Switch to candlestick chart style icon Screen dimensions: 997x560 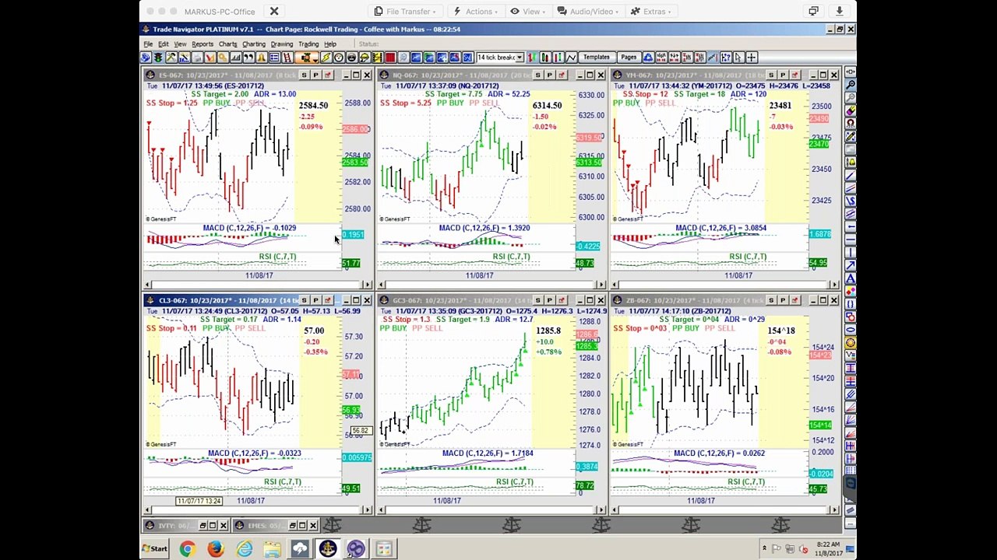click(545, 57)
